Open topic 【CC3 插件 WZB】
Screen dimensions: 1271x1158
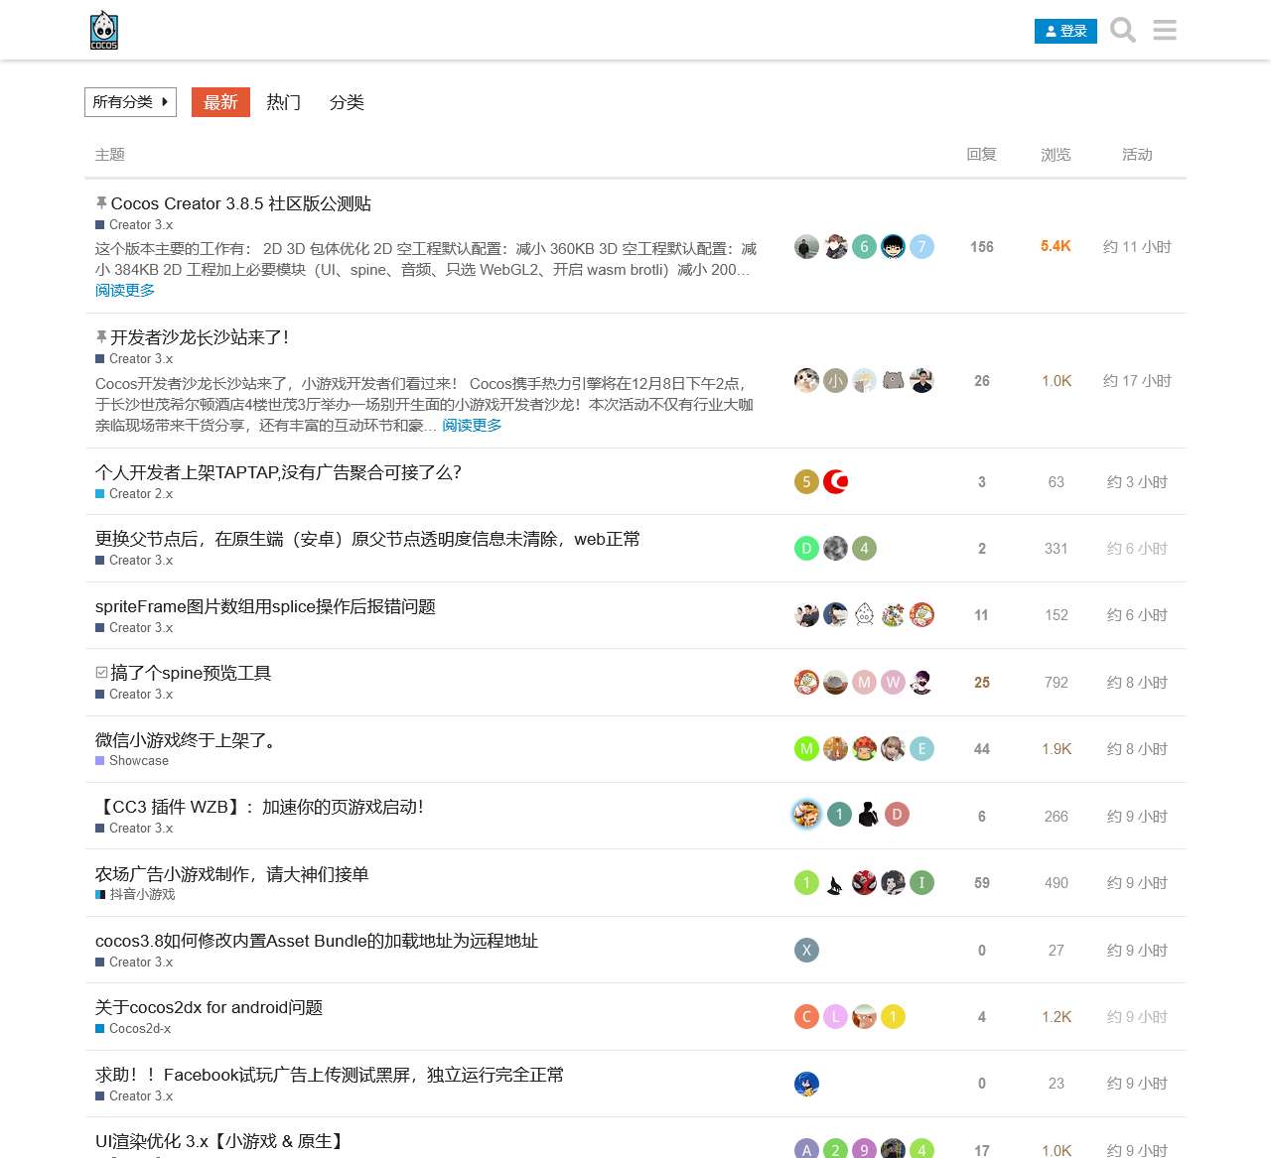pos(259,807)
